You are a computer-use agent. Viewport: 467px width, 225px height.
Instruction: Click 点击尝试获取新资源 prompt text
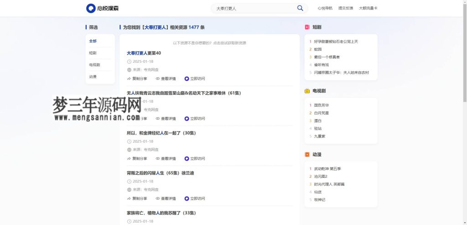click(x=230, y=43)
